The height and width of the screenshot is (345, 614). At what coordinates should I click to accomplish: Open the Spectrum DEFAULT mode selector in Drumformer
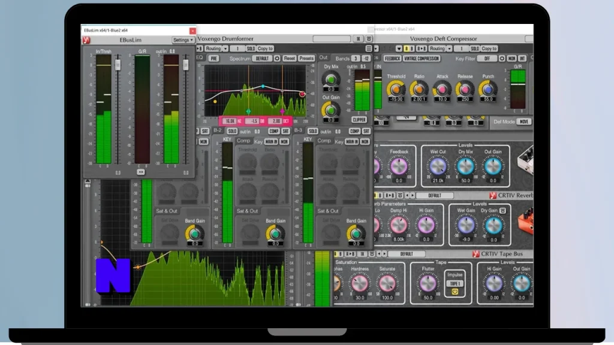coord(262,58)
